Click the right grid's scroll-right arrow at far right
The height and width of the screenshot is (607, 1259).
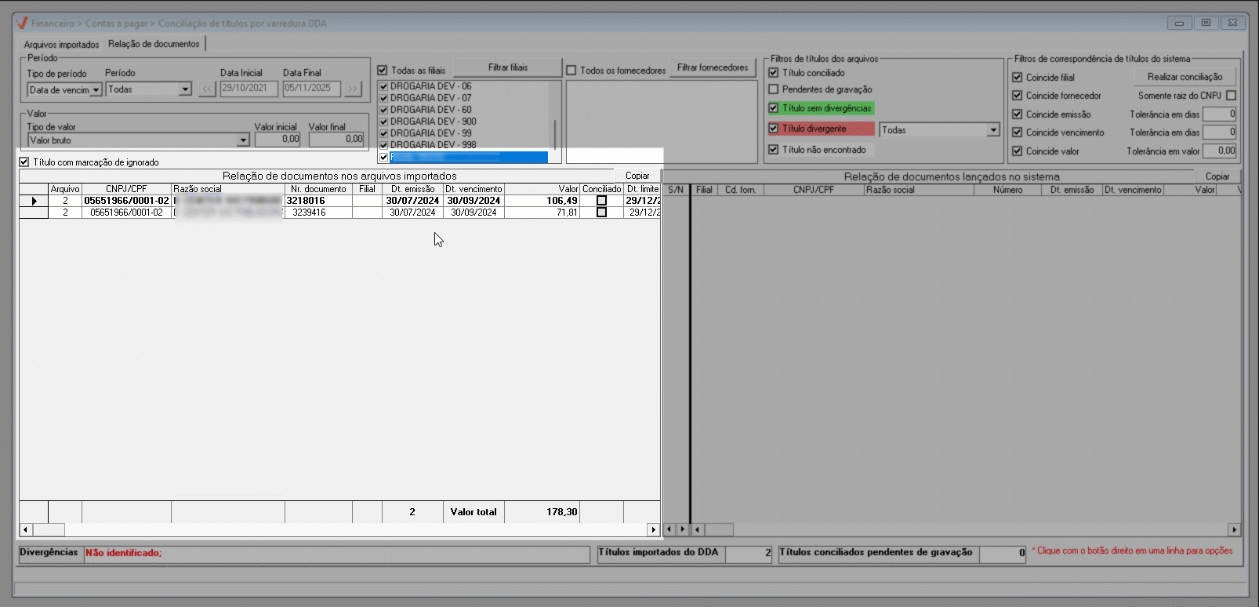tap(1234, 530)
